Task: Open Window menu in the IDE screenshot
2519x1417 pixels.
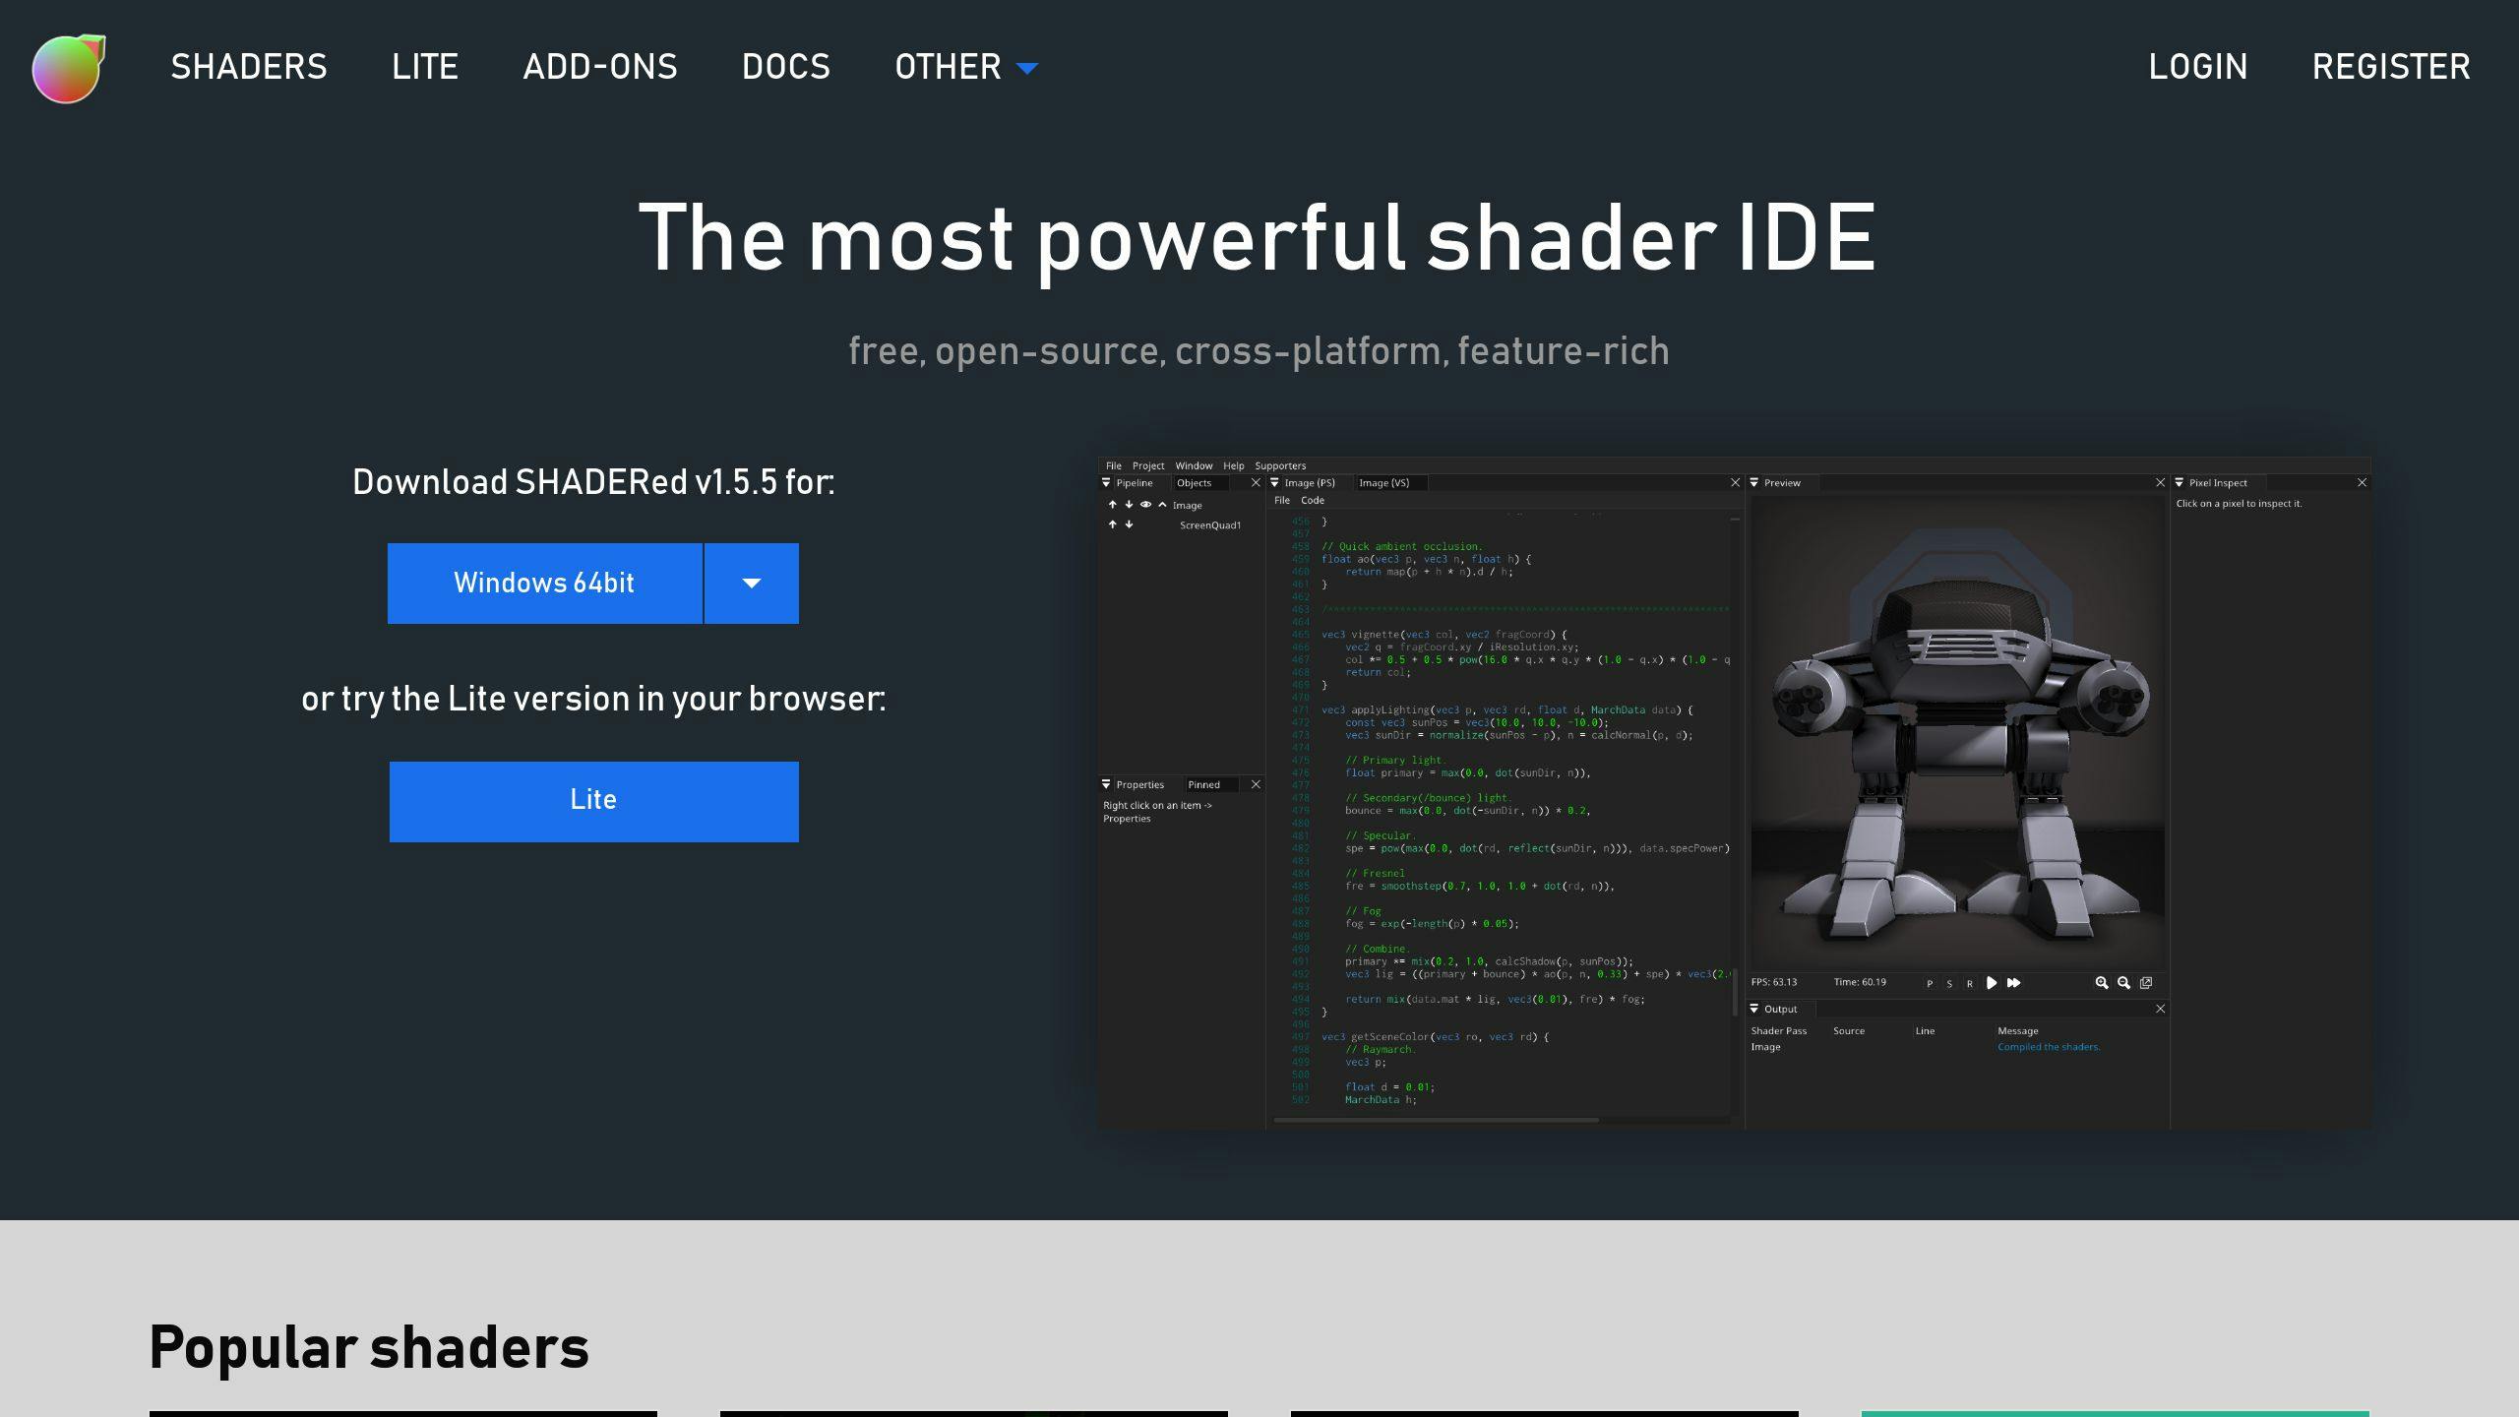Action: point(1194,466)
